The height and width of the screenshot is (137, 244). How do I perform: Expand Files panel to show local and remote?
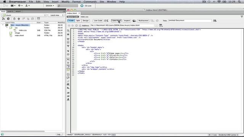pyautogui.click(x=39, y=19)
